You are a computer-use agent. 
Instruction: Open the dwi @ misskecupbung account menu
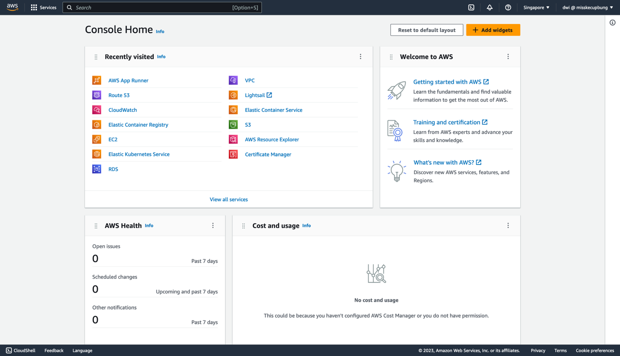pos(588,7)
